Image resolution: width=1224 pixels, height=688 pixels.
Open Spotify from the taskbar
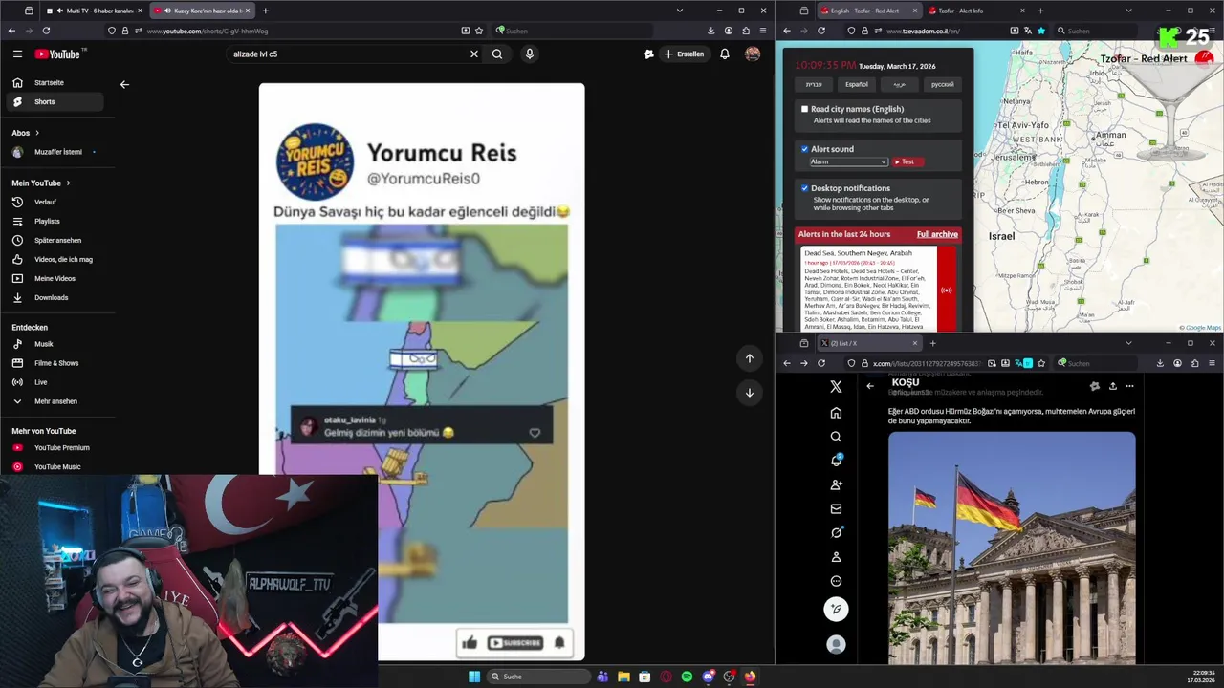click(687, 677)
